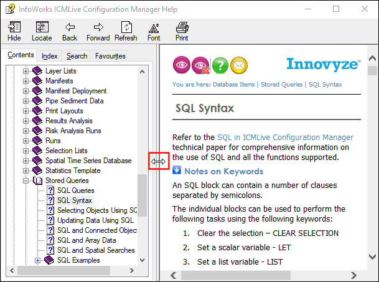Expand the Selection Lists node
The height and width of the screenshot is (282, 379).
26,151
